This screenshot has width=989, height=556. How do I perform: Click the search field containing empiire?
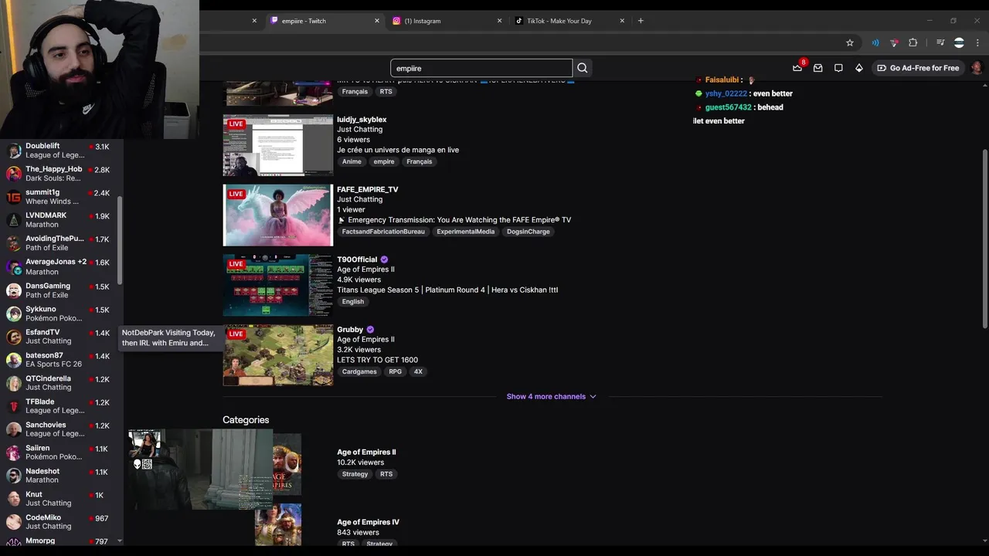coord(481,68)
